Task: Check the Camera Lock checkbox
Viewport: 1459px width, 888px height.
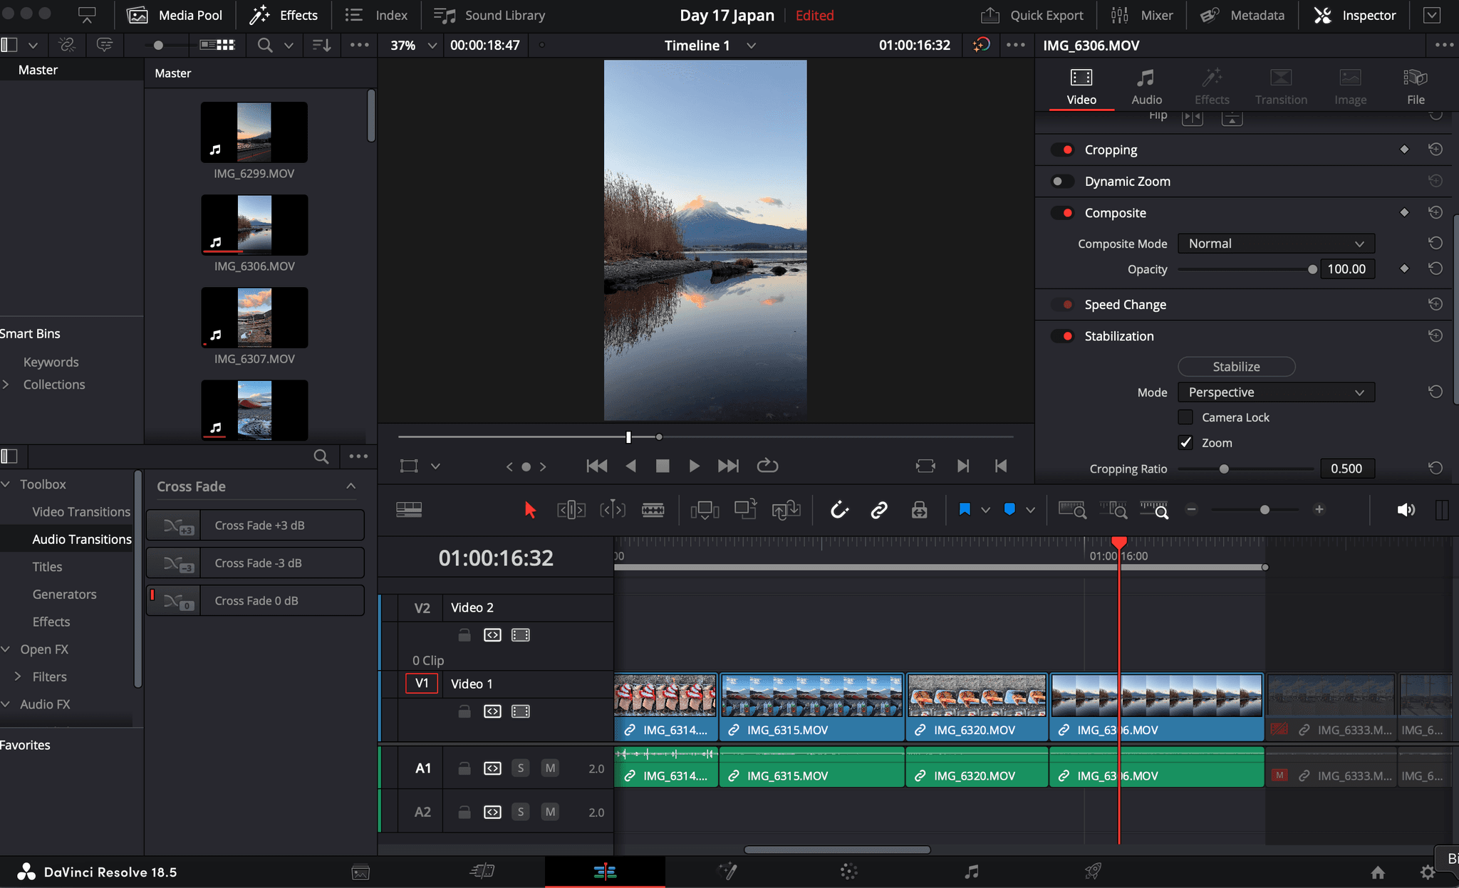Action: point(1185,417)
